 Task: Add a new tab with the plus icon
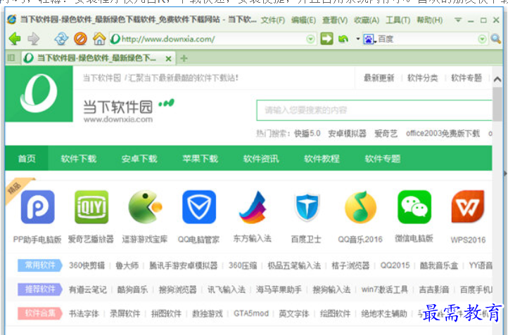tap(184, 58)
